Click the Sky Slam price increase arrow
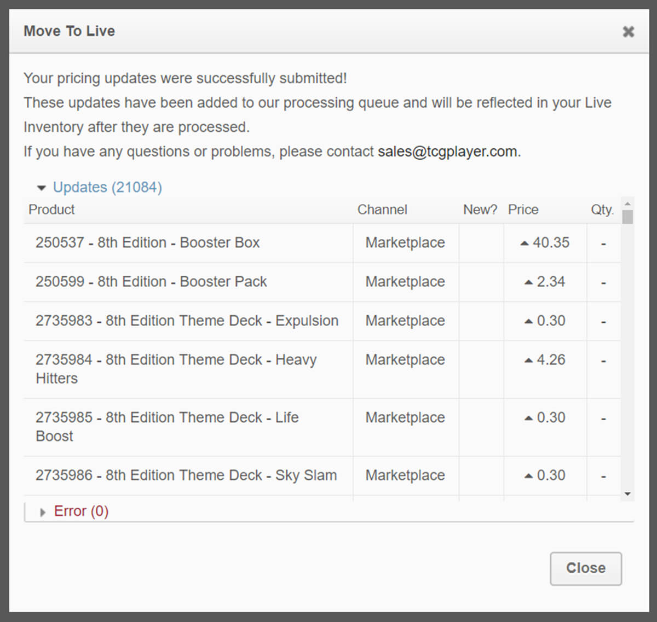657x622 pixels. 528,475
